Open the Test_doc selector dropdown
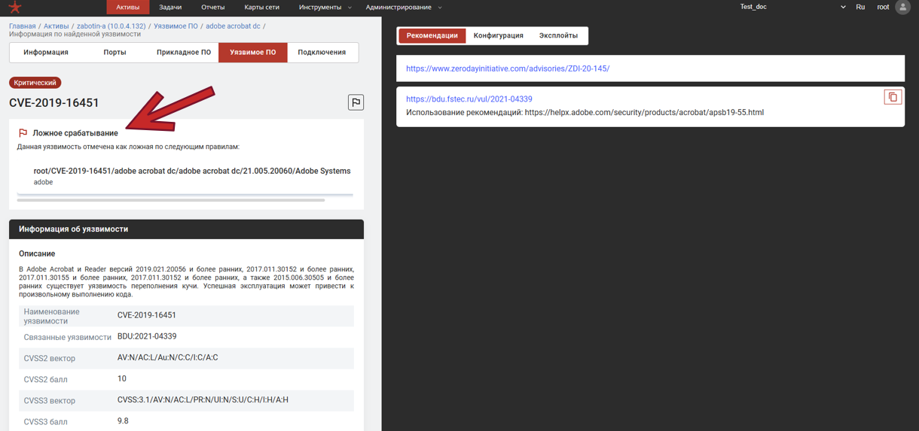The width and height of the screenshot is (919, 431). pos(792,8)
